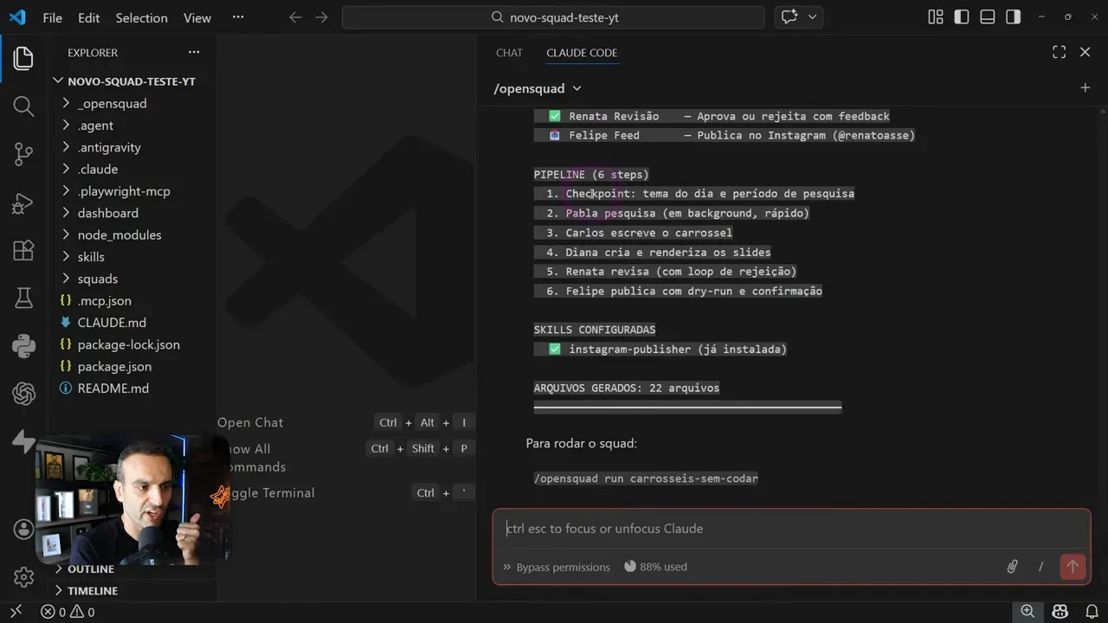
Task: Open the Source Control view
Action: (x=23, y=154)
